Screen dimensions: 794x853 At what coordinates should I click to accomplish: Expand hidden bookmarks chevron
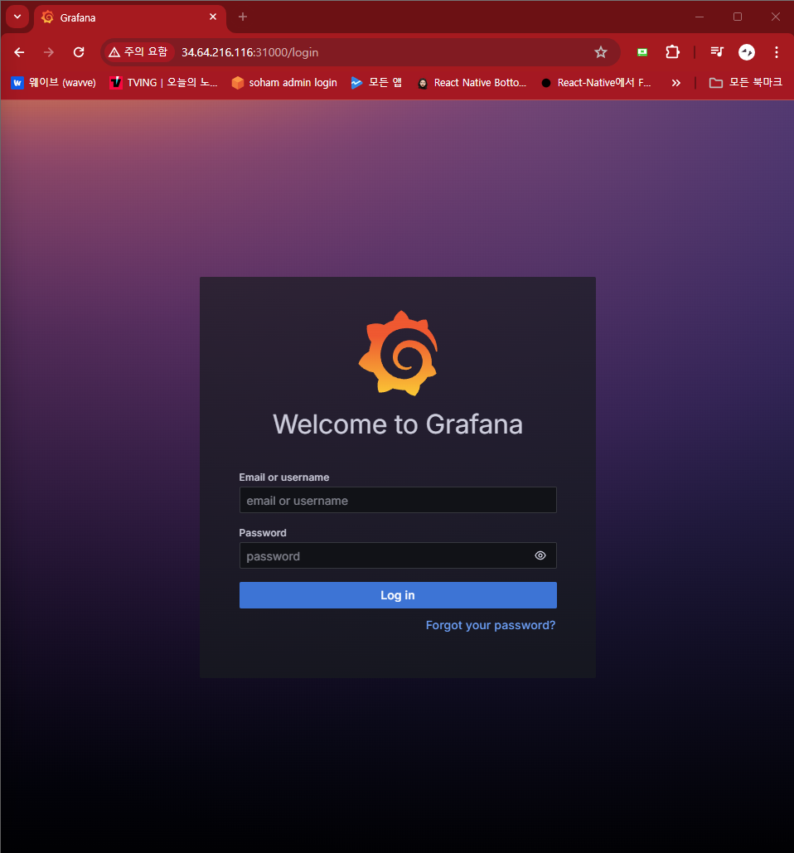[x=676, y=83]
